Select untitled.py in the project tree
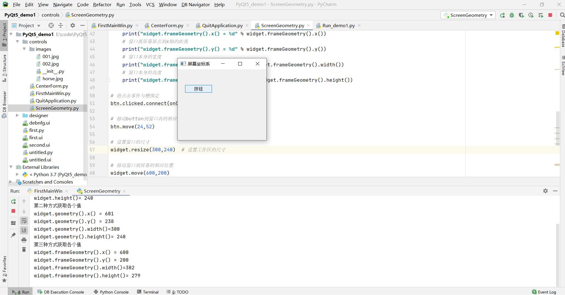This screenshot has width=565, height=295. click(x=41, y=152)
